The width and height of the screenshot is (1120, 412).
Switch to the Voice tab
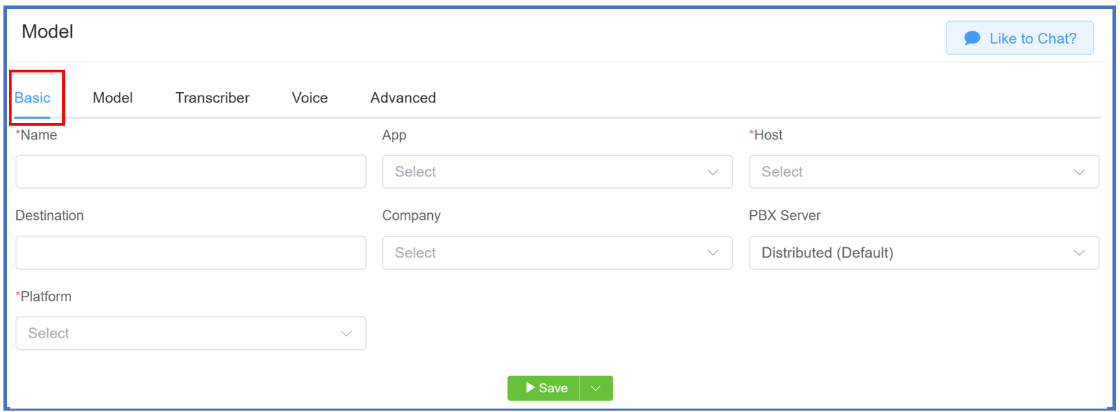310,98
